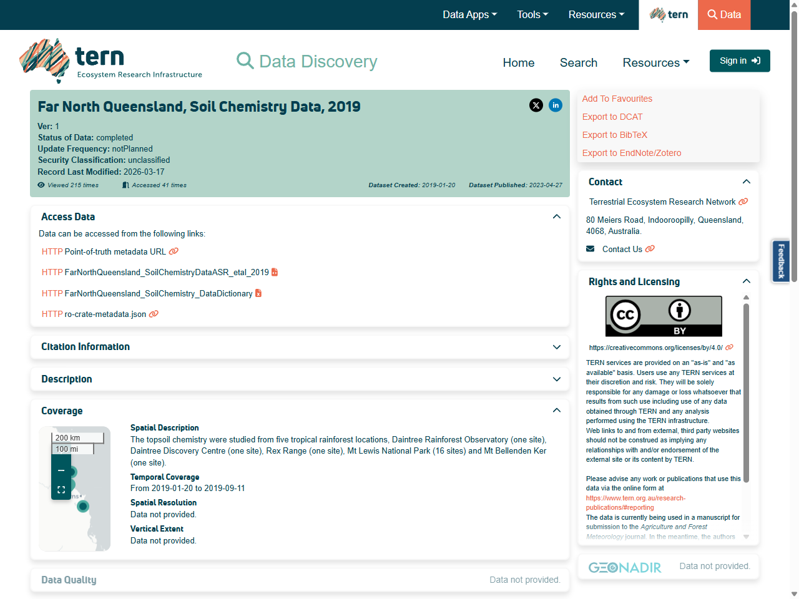Share the dataset on X
The width and height of the screenshot is (799, 599).
click(x=536, y=105)
